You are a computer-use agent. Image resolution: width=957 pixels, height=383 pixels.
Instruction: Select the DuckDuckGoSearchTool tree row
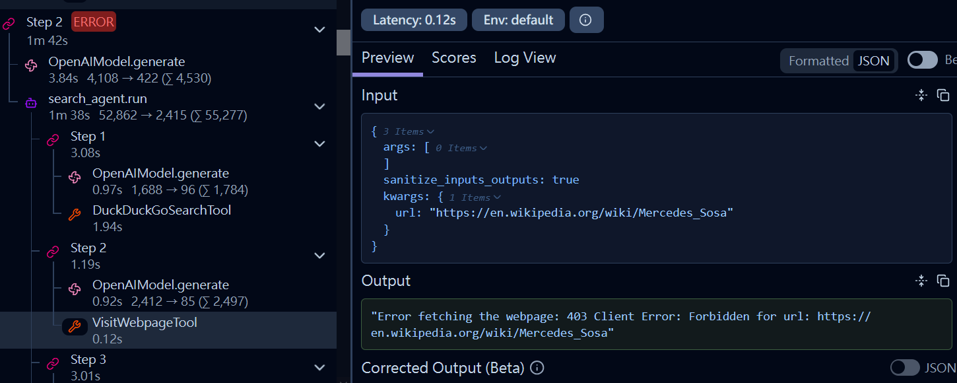168,218
